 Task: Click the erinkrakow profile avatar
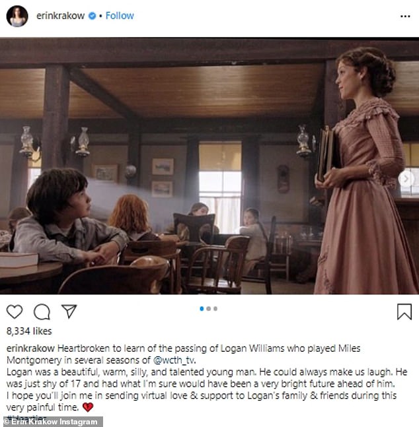pyautogui.click(x=17, y=16)
